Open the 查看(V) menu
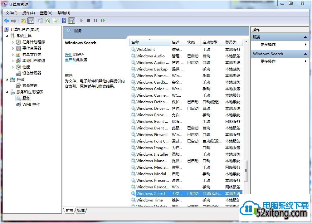 click(46, 13)
